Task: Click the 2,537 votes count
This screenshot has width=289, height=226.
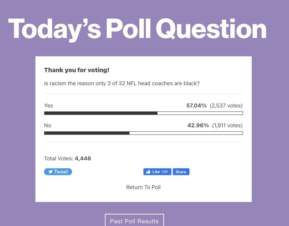Action: 226,106
